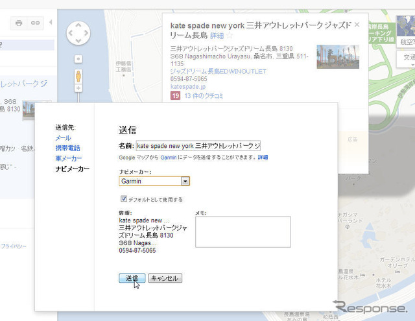Open ジャズドリーム長島EDWINOUTLET link
The width and height of the screenshot is (415, 321).
[219, 71]
